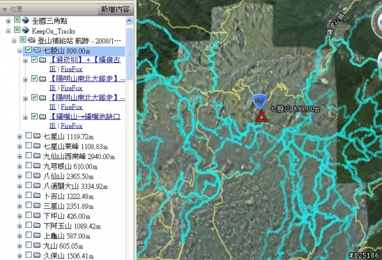Open the 【礦嘴山→礦嘴池缺口 link

[85, 117]
